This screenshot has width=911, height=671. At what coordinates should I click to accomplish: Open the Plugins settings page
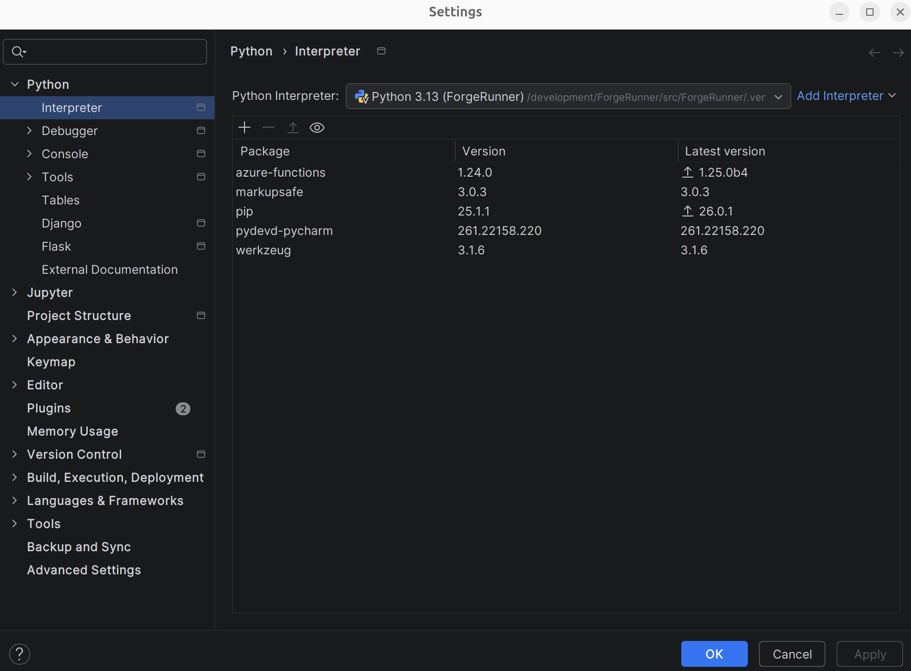(49, 408)
